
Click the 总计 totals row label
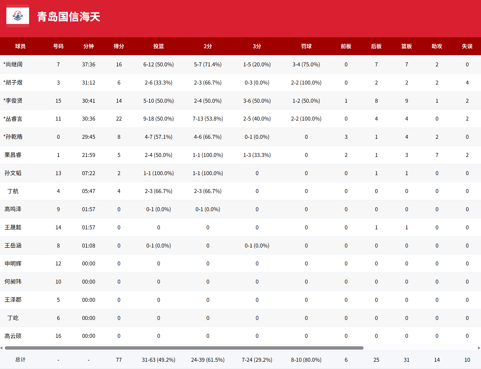(x=20, y=360)
